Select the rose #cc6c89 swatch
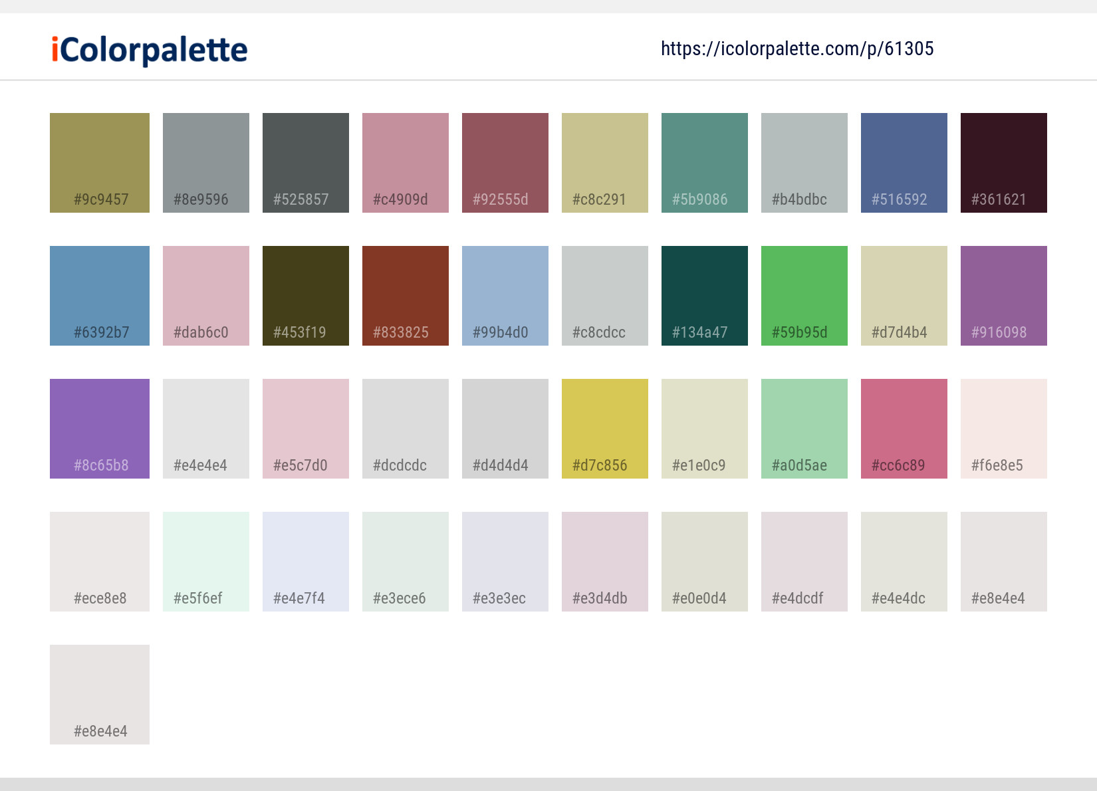 pyautogui.click(x=904, y=428)
